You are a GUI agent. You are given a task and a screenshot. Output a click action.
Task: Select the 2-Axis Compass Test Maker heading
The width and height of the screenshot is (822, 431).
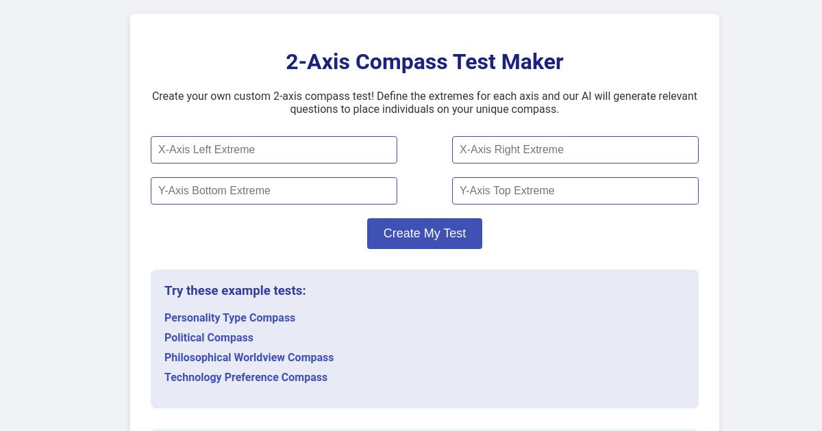(x=425, y=62)
